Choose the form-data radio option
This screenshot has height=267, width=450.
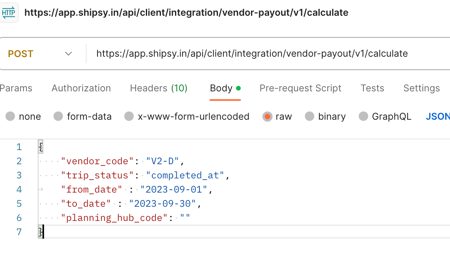[x=59, y=117]
